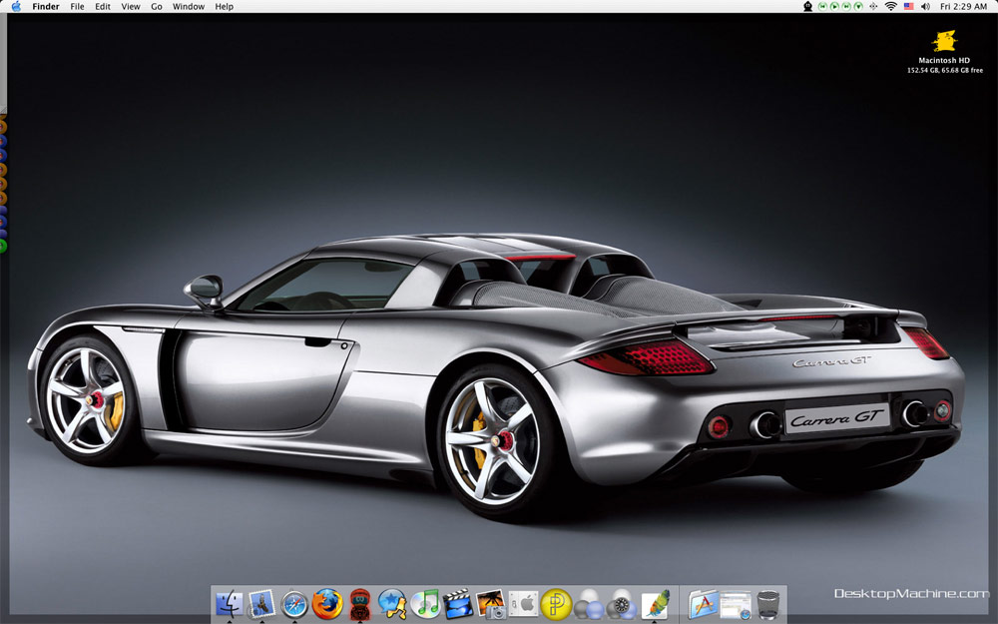Launch Firefox from the Dock
Image resolution: width=998 pixels, height=624 pixels.
[327, 604]
